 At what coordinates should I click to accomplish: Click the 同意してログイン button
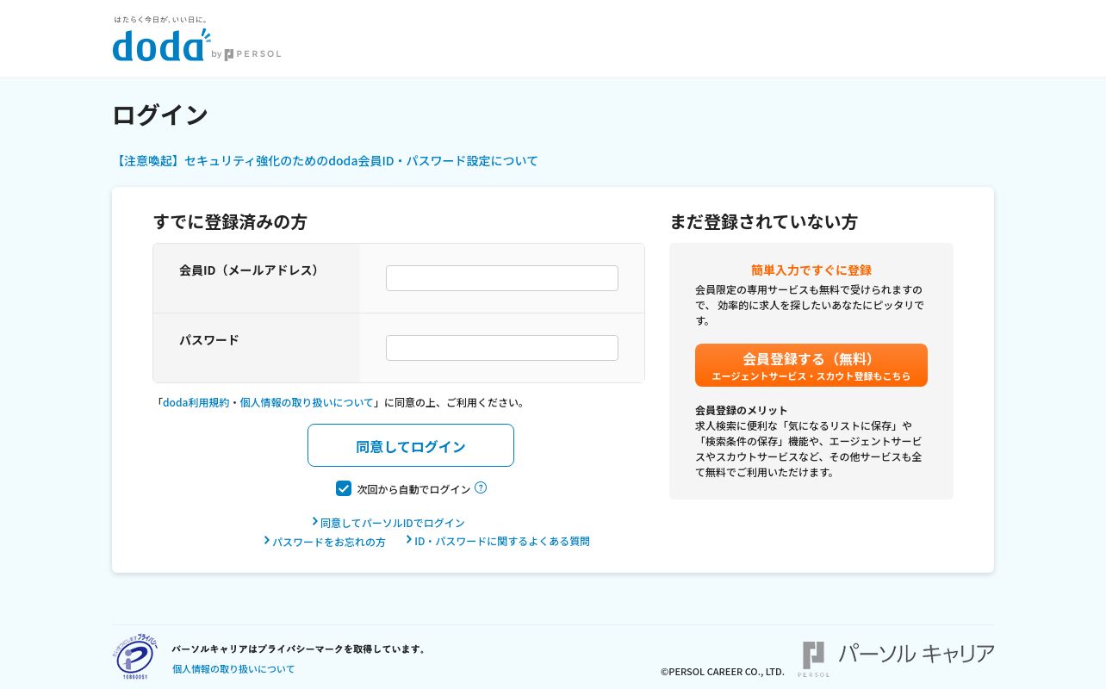click(x=411, y=445)
